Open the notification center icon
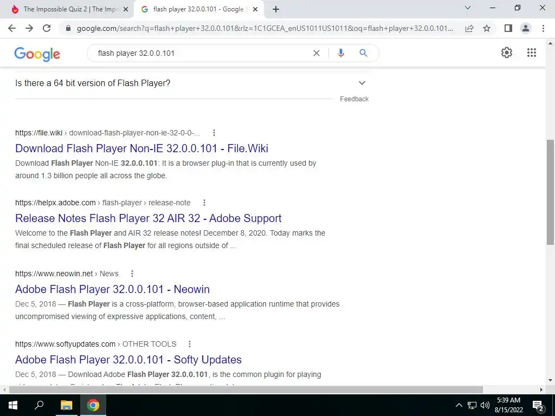 coord(538,405)
